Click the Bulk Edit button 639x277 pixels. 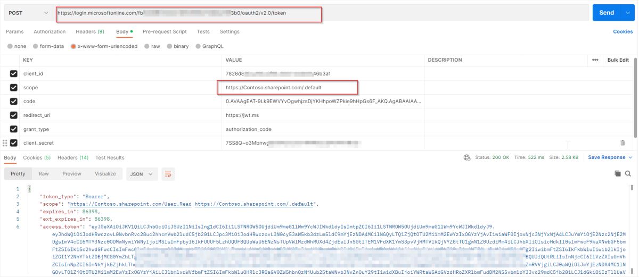pyautogui.click(x=618, y=60)
